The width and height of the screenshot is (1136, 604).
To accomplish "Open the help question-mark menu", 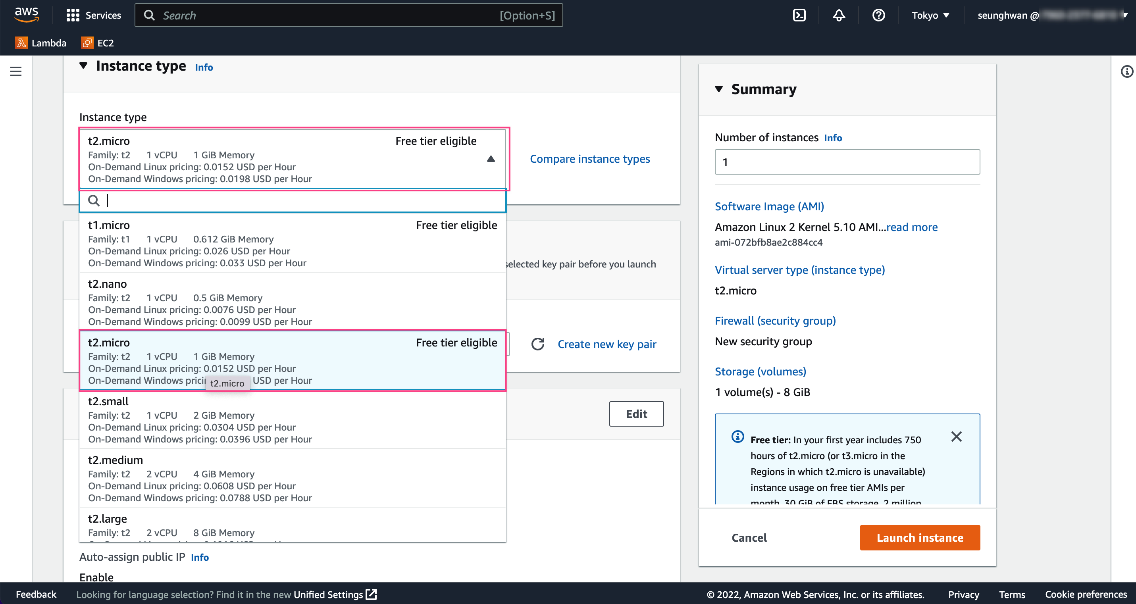I will [x=878, y=15].
